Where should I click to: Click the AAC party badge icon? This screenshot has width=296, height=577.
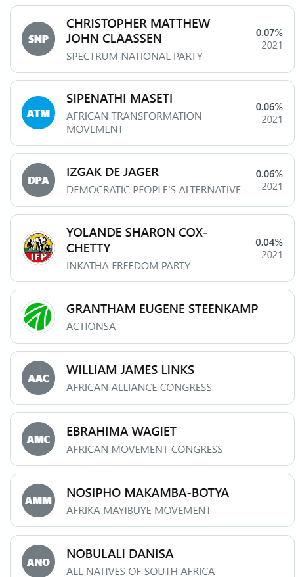click(38, 378)
